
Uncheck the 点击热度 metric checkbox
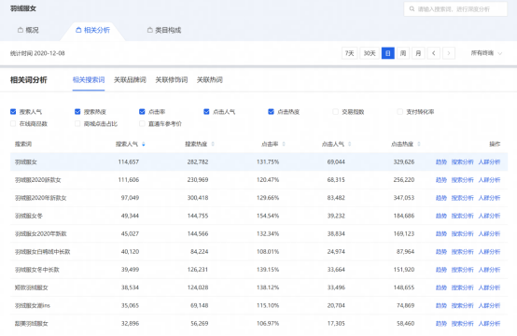271,112
